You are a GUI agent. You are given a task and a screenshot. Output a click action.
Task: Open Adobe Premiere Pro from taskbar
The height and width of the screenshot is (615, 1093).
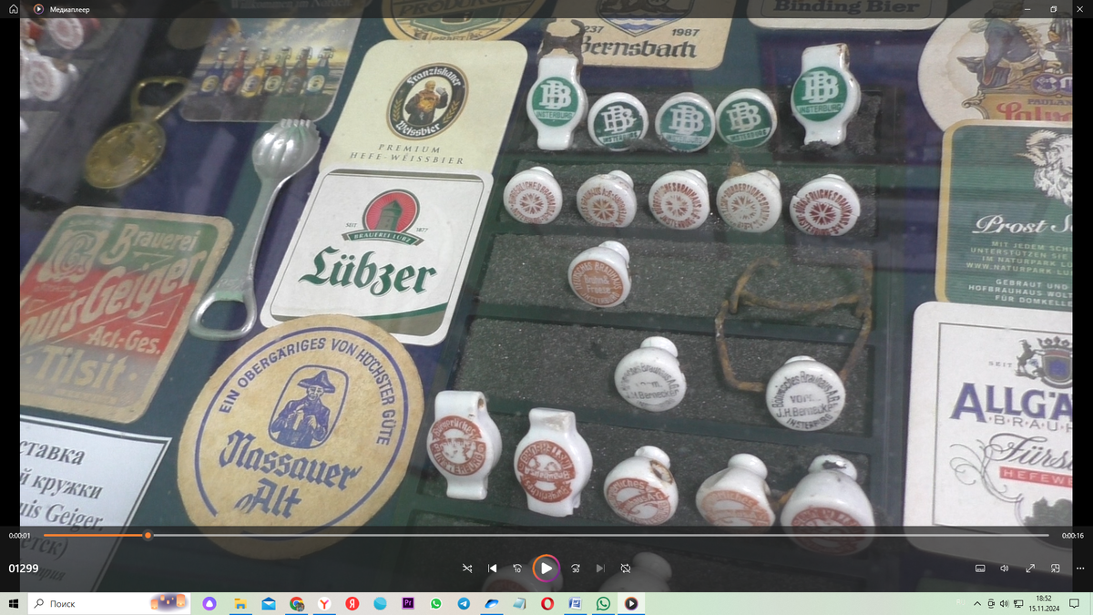point(408,603)
